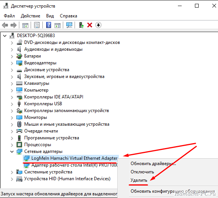Click the Процессоры chip icon

coord(19,145)
